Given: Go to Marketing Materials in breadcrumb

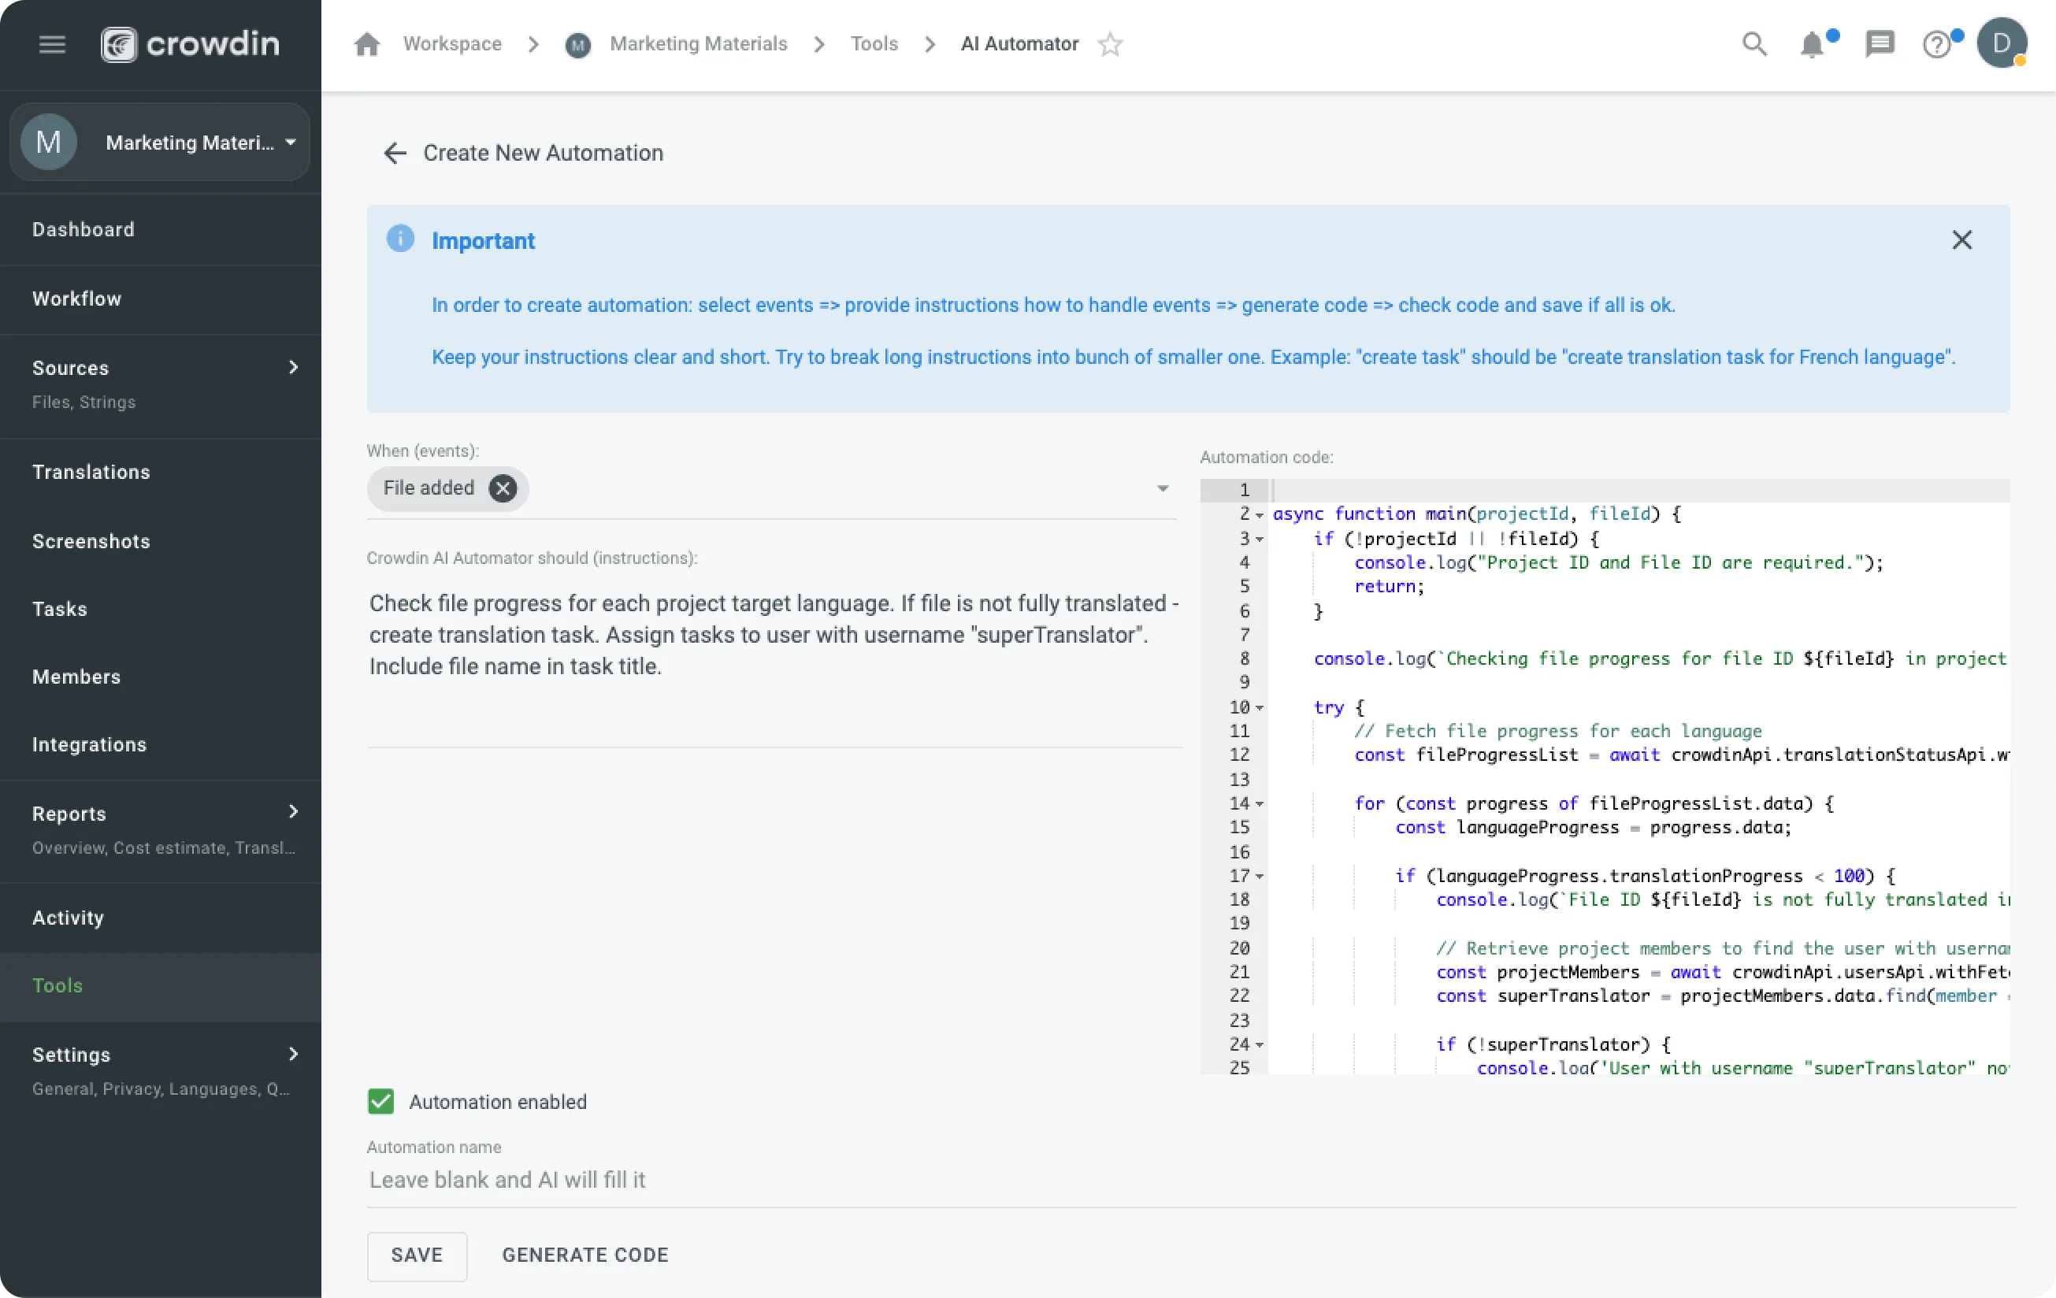Looking at the screenshot, I should (x=699, y=43).
